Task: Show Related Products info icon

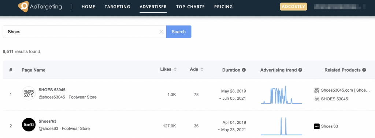Action: point(364,70)
